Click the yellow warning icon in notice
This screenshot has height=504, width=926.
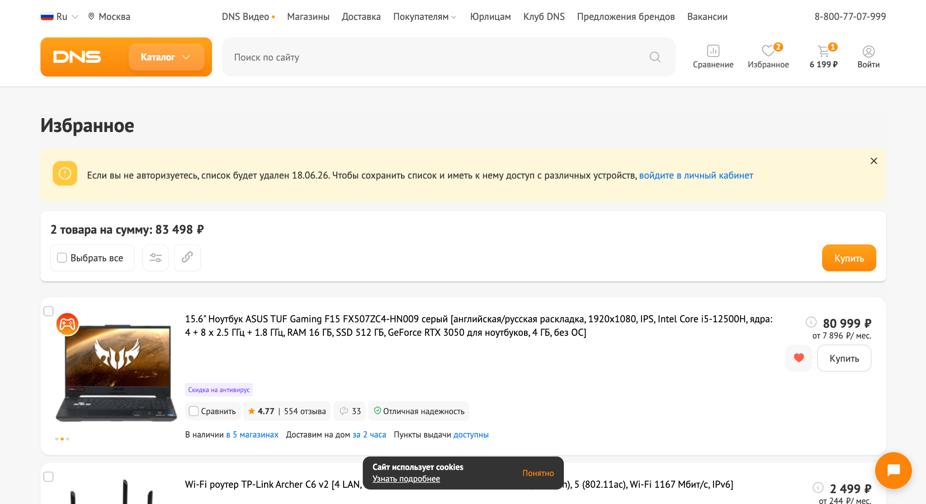65,174
